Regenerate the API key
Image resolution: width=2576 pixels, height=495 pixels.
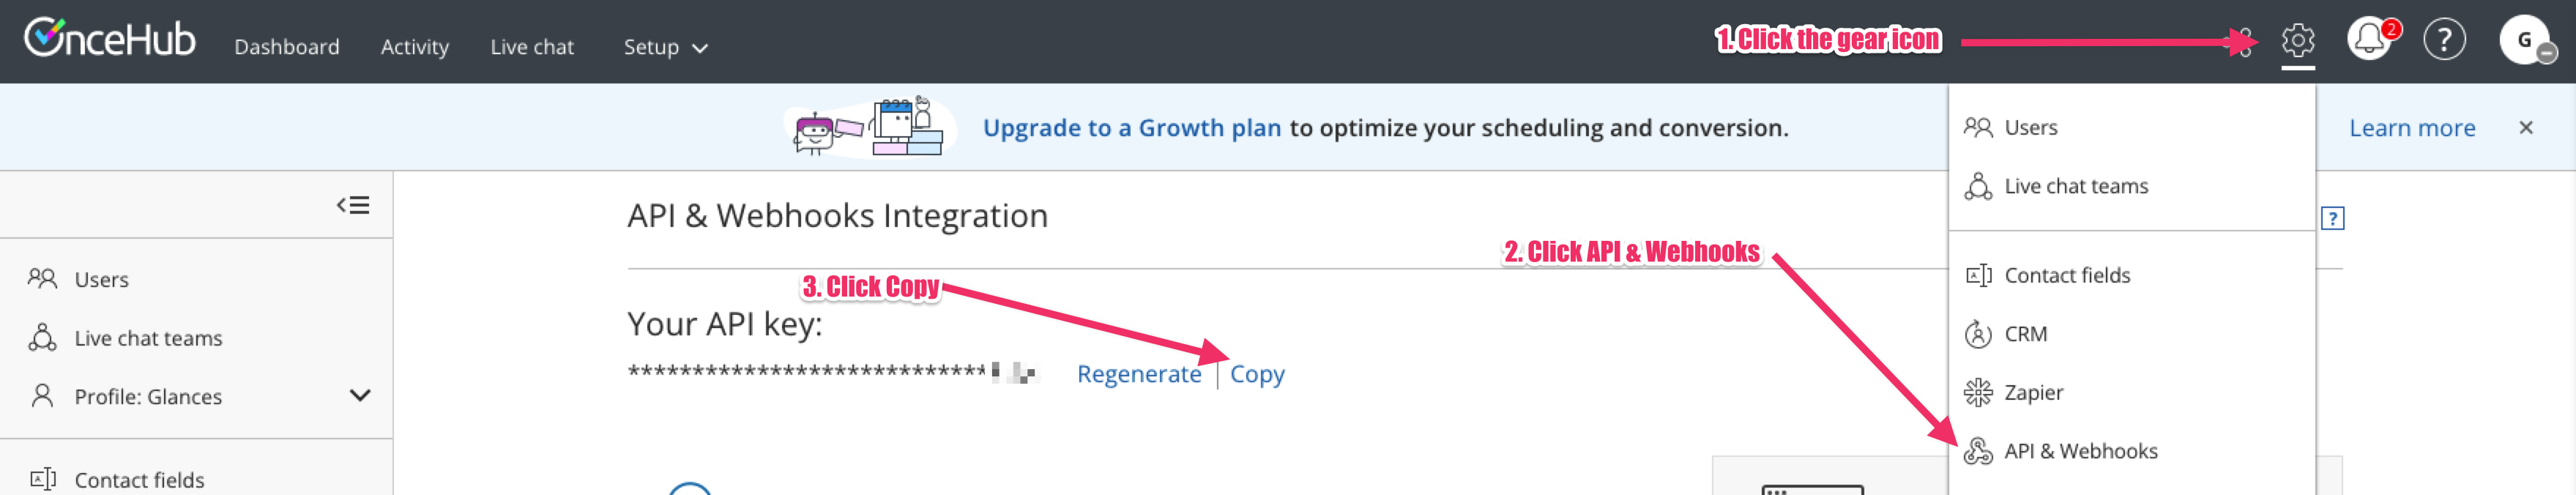coord(1139,374)
